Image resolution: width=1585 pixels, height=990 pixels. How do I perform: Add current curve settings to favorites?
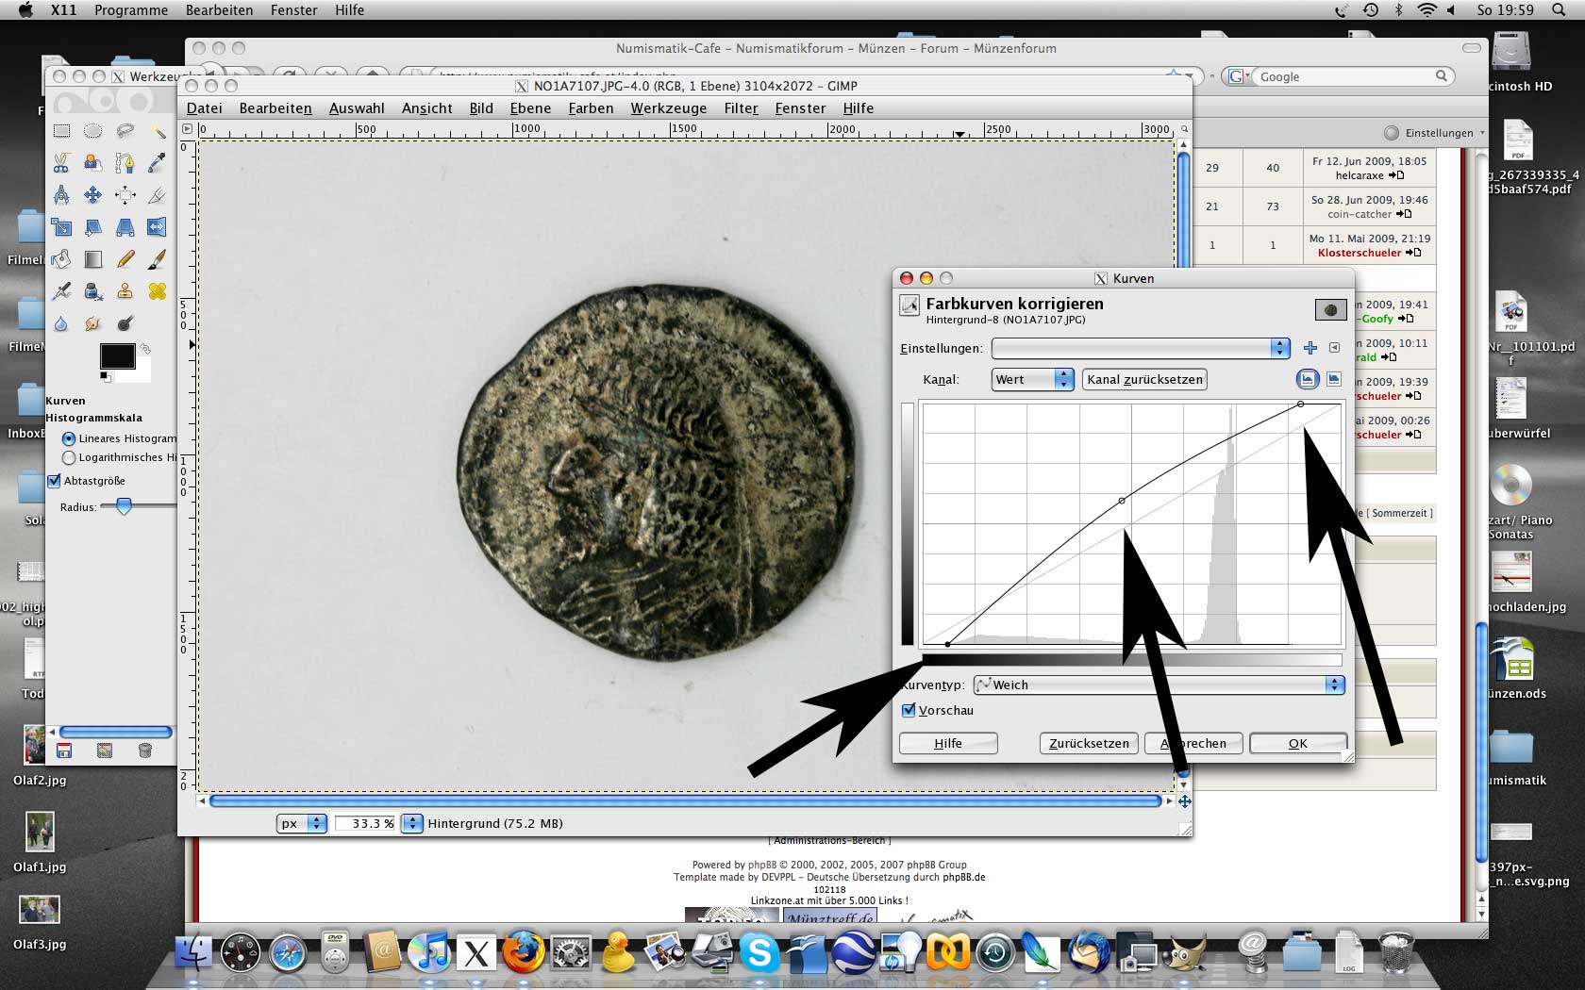click(x=1310, y=348)
